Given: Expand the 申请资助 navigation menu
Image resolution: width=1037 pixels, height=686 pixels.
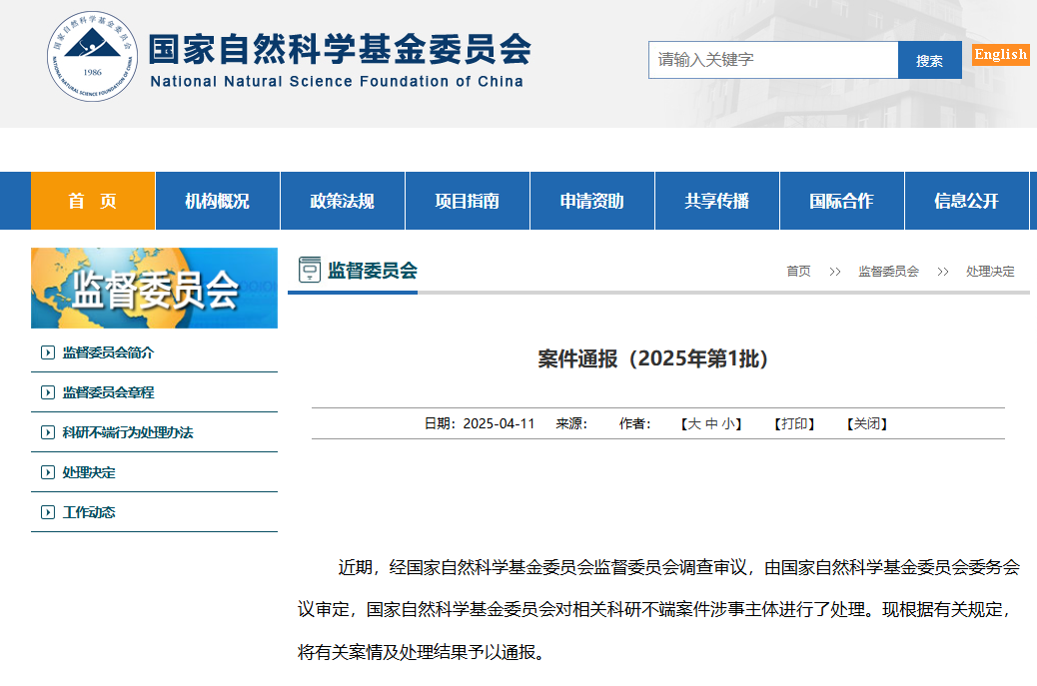Looking at the screenshot, I should tap(591, 201).
